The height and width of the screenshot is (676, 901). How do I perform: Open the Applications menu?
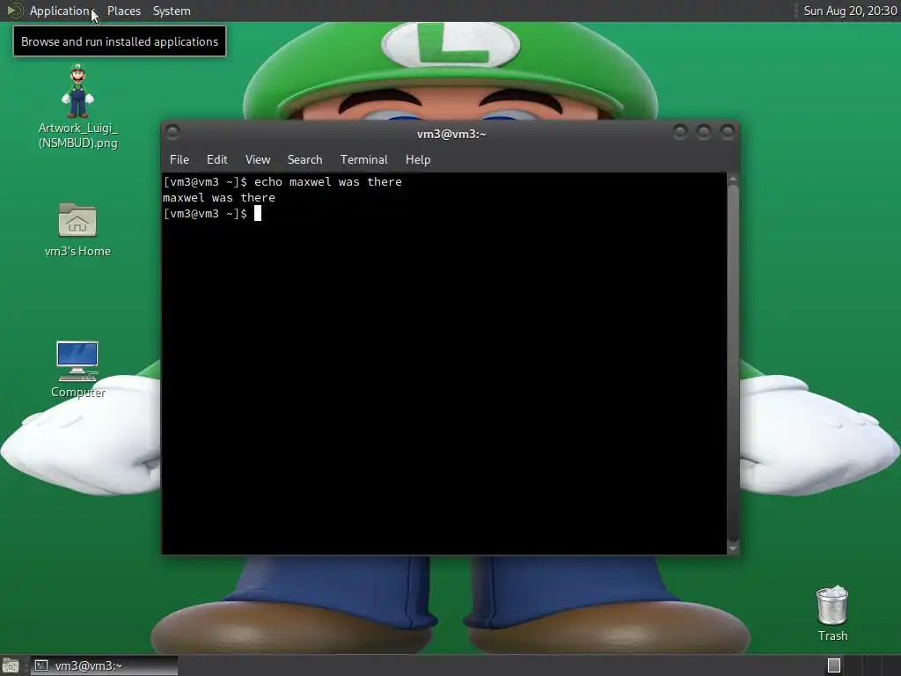point(59,11)
